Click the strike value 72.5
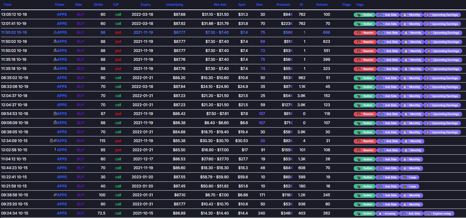Image resolution: width=466 pixels, height=218 pixels. 101,213
